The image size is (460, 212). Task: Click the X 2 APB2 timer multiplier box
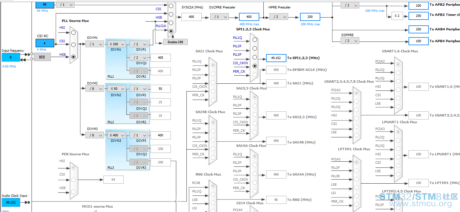pos(397,16)
